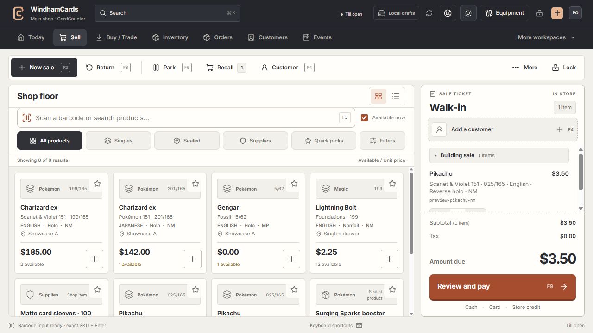The width and height of the screenshot is (593, 333).
Task: Open the More workspaces dropdown
Action: 546,37
